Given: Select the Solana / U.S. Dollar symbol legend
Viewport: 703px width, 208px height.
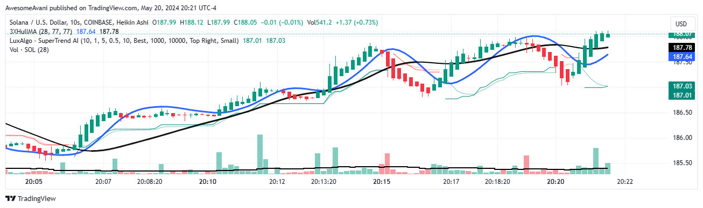Looking at the screenshot, I should pos(79,23).
